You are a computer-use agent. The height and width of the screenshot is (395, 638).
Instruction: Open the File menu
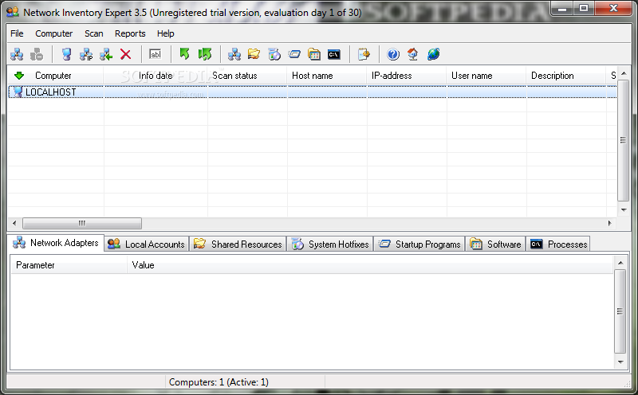(17, 33)
